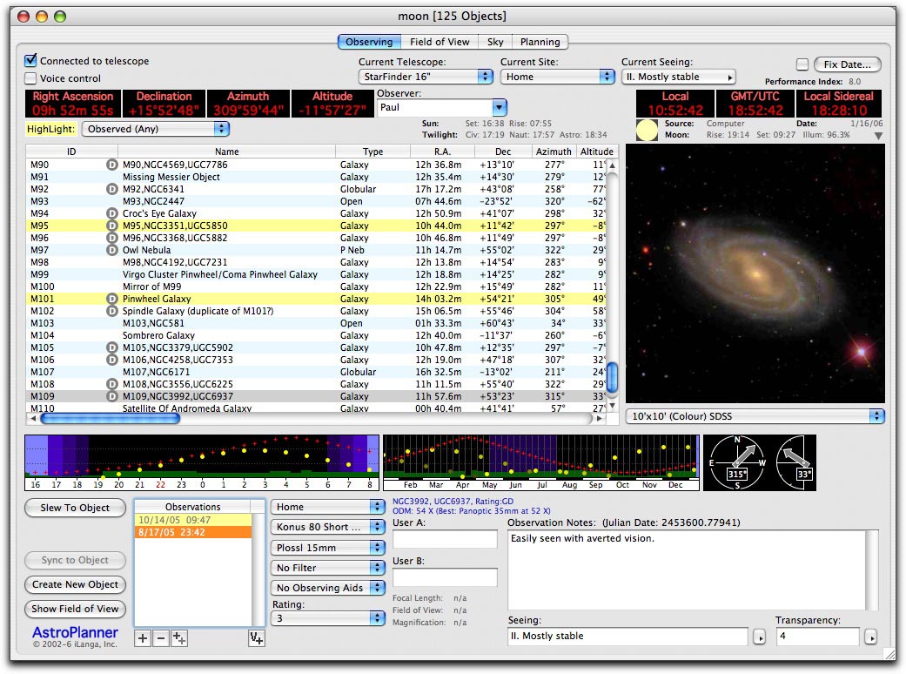Click the observed marker icon beside M101
Screen dimensions: 906x674
[x=111, y=299]
